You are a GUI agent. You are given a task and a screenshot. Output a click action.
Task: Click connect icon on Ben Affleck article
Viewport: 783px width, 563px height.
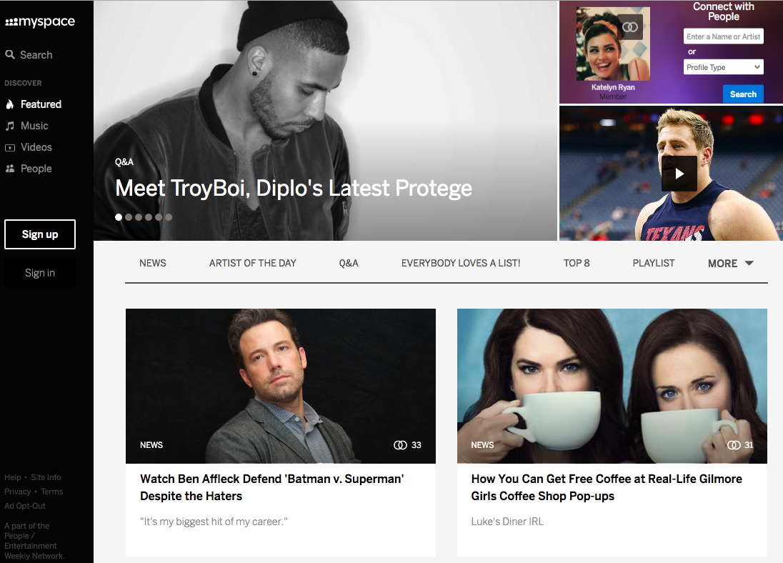400,445
